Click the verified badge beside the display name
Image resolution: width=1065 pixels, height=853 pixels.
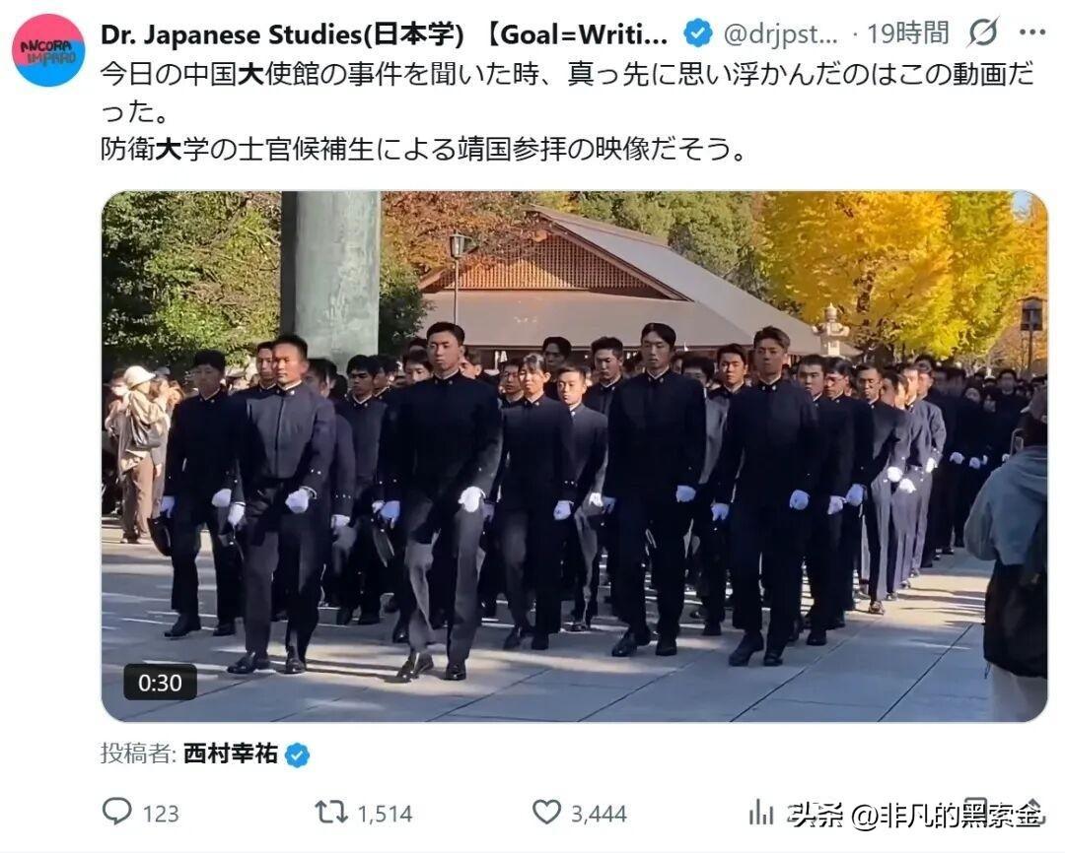pyautogui.click(x=697, y=33)
